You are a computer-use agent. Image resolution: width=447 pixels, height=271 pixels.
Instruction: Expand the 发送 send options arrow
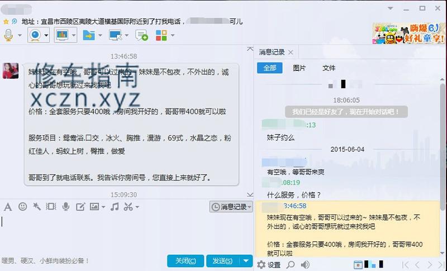click(246, 261)
